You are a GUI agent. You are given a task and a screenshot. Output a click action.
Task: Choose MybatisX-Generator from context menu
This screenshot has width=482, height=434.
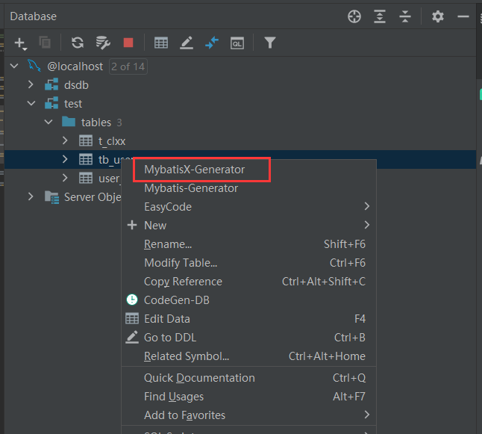click(249, 170)
